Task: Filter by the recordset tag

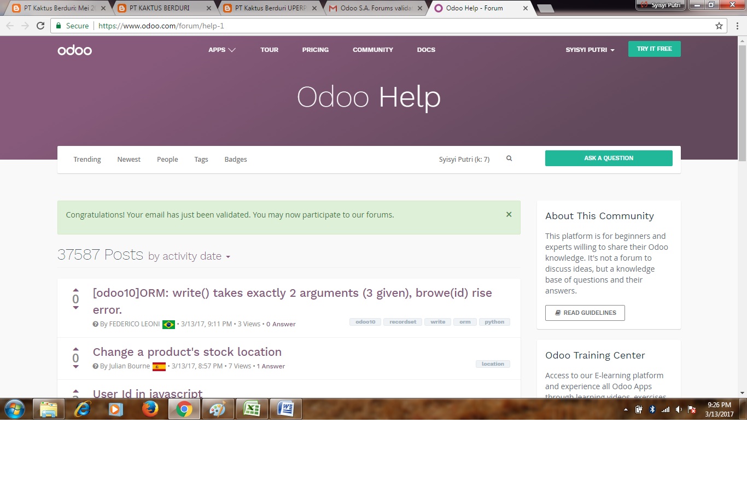Action: point(402,322)
